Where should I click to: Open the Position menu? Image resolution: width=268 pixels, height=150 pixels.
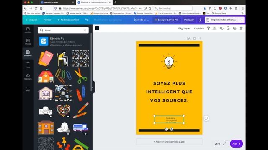pos(198,28)
